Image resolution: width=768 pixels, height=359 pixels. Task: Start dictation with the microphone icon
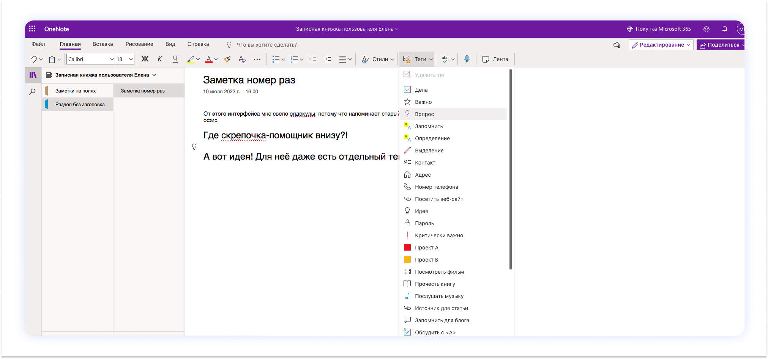click(x=467, y=59)
